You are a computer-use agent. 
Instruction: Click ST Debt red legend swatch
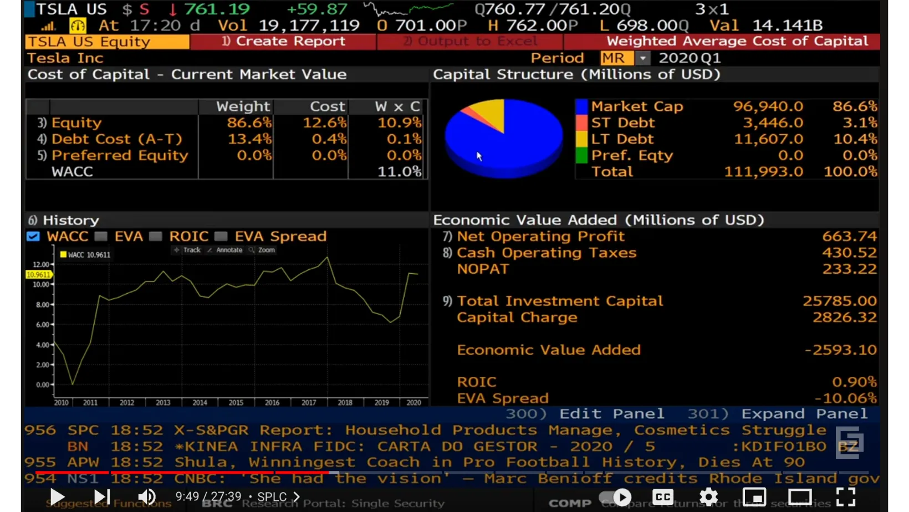click(x=581, y=123)
